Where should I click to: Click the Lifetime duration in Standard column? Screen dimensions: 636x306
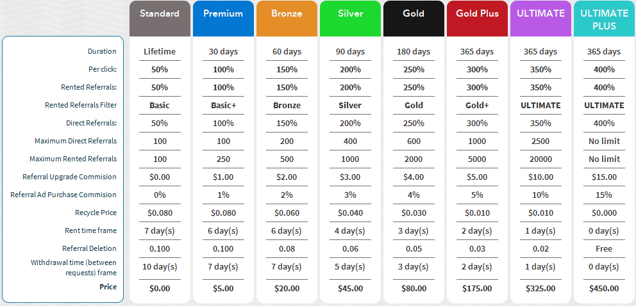coord(160,52)
